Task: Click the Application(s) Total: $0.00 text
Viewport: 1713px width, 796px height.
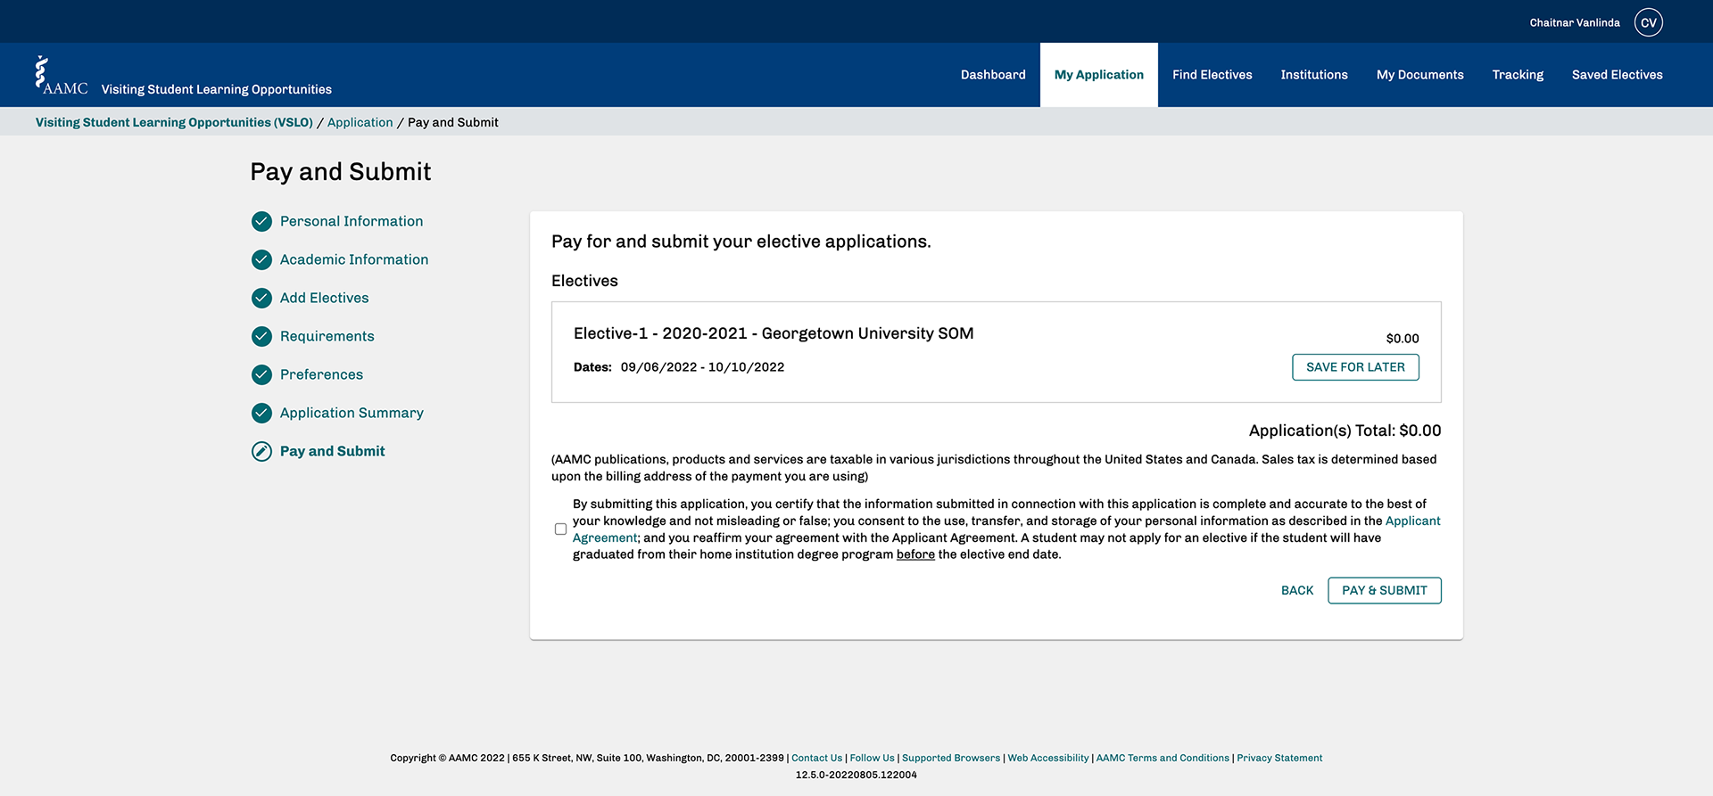Action: [1345, 431]
